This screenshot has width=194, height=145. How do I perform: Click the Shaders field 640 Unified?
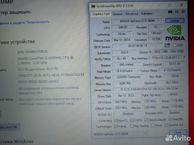126,65
